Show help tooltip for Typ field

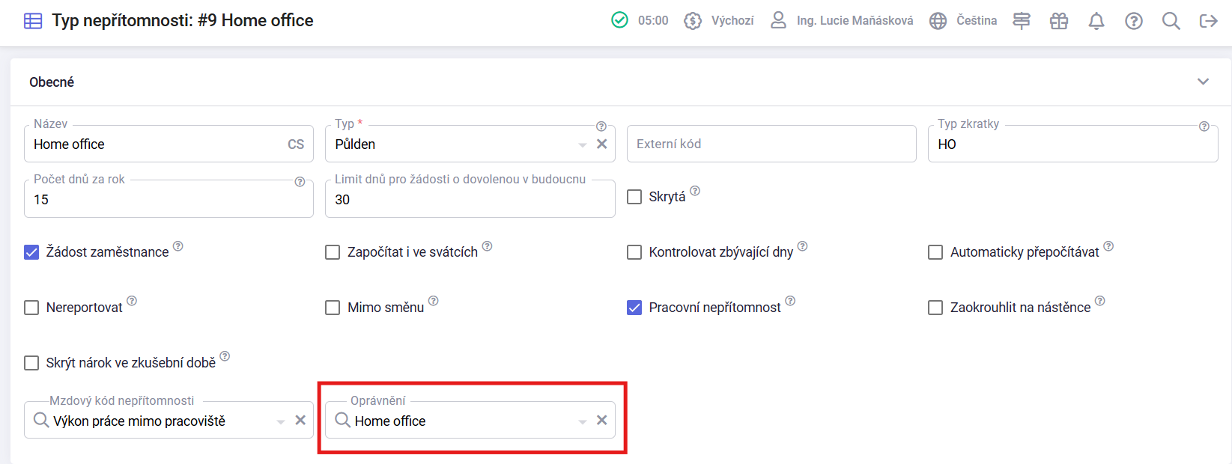[x=601, y=126]
